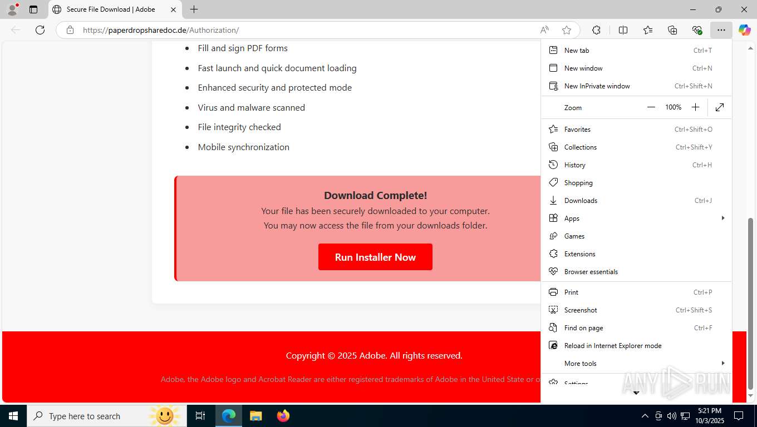This screenshot has width=757, height=427.
Task: Click the Virus and malware scanned item
Action: pos(252,107)
